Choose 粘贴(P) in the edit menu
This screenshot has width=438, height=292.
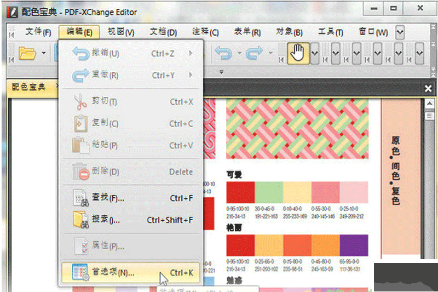tap(131, 145)
